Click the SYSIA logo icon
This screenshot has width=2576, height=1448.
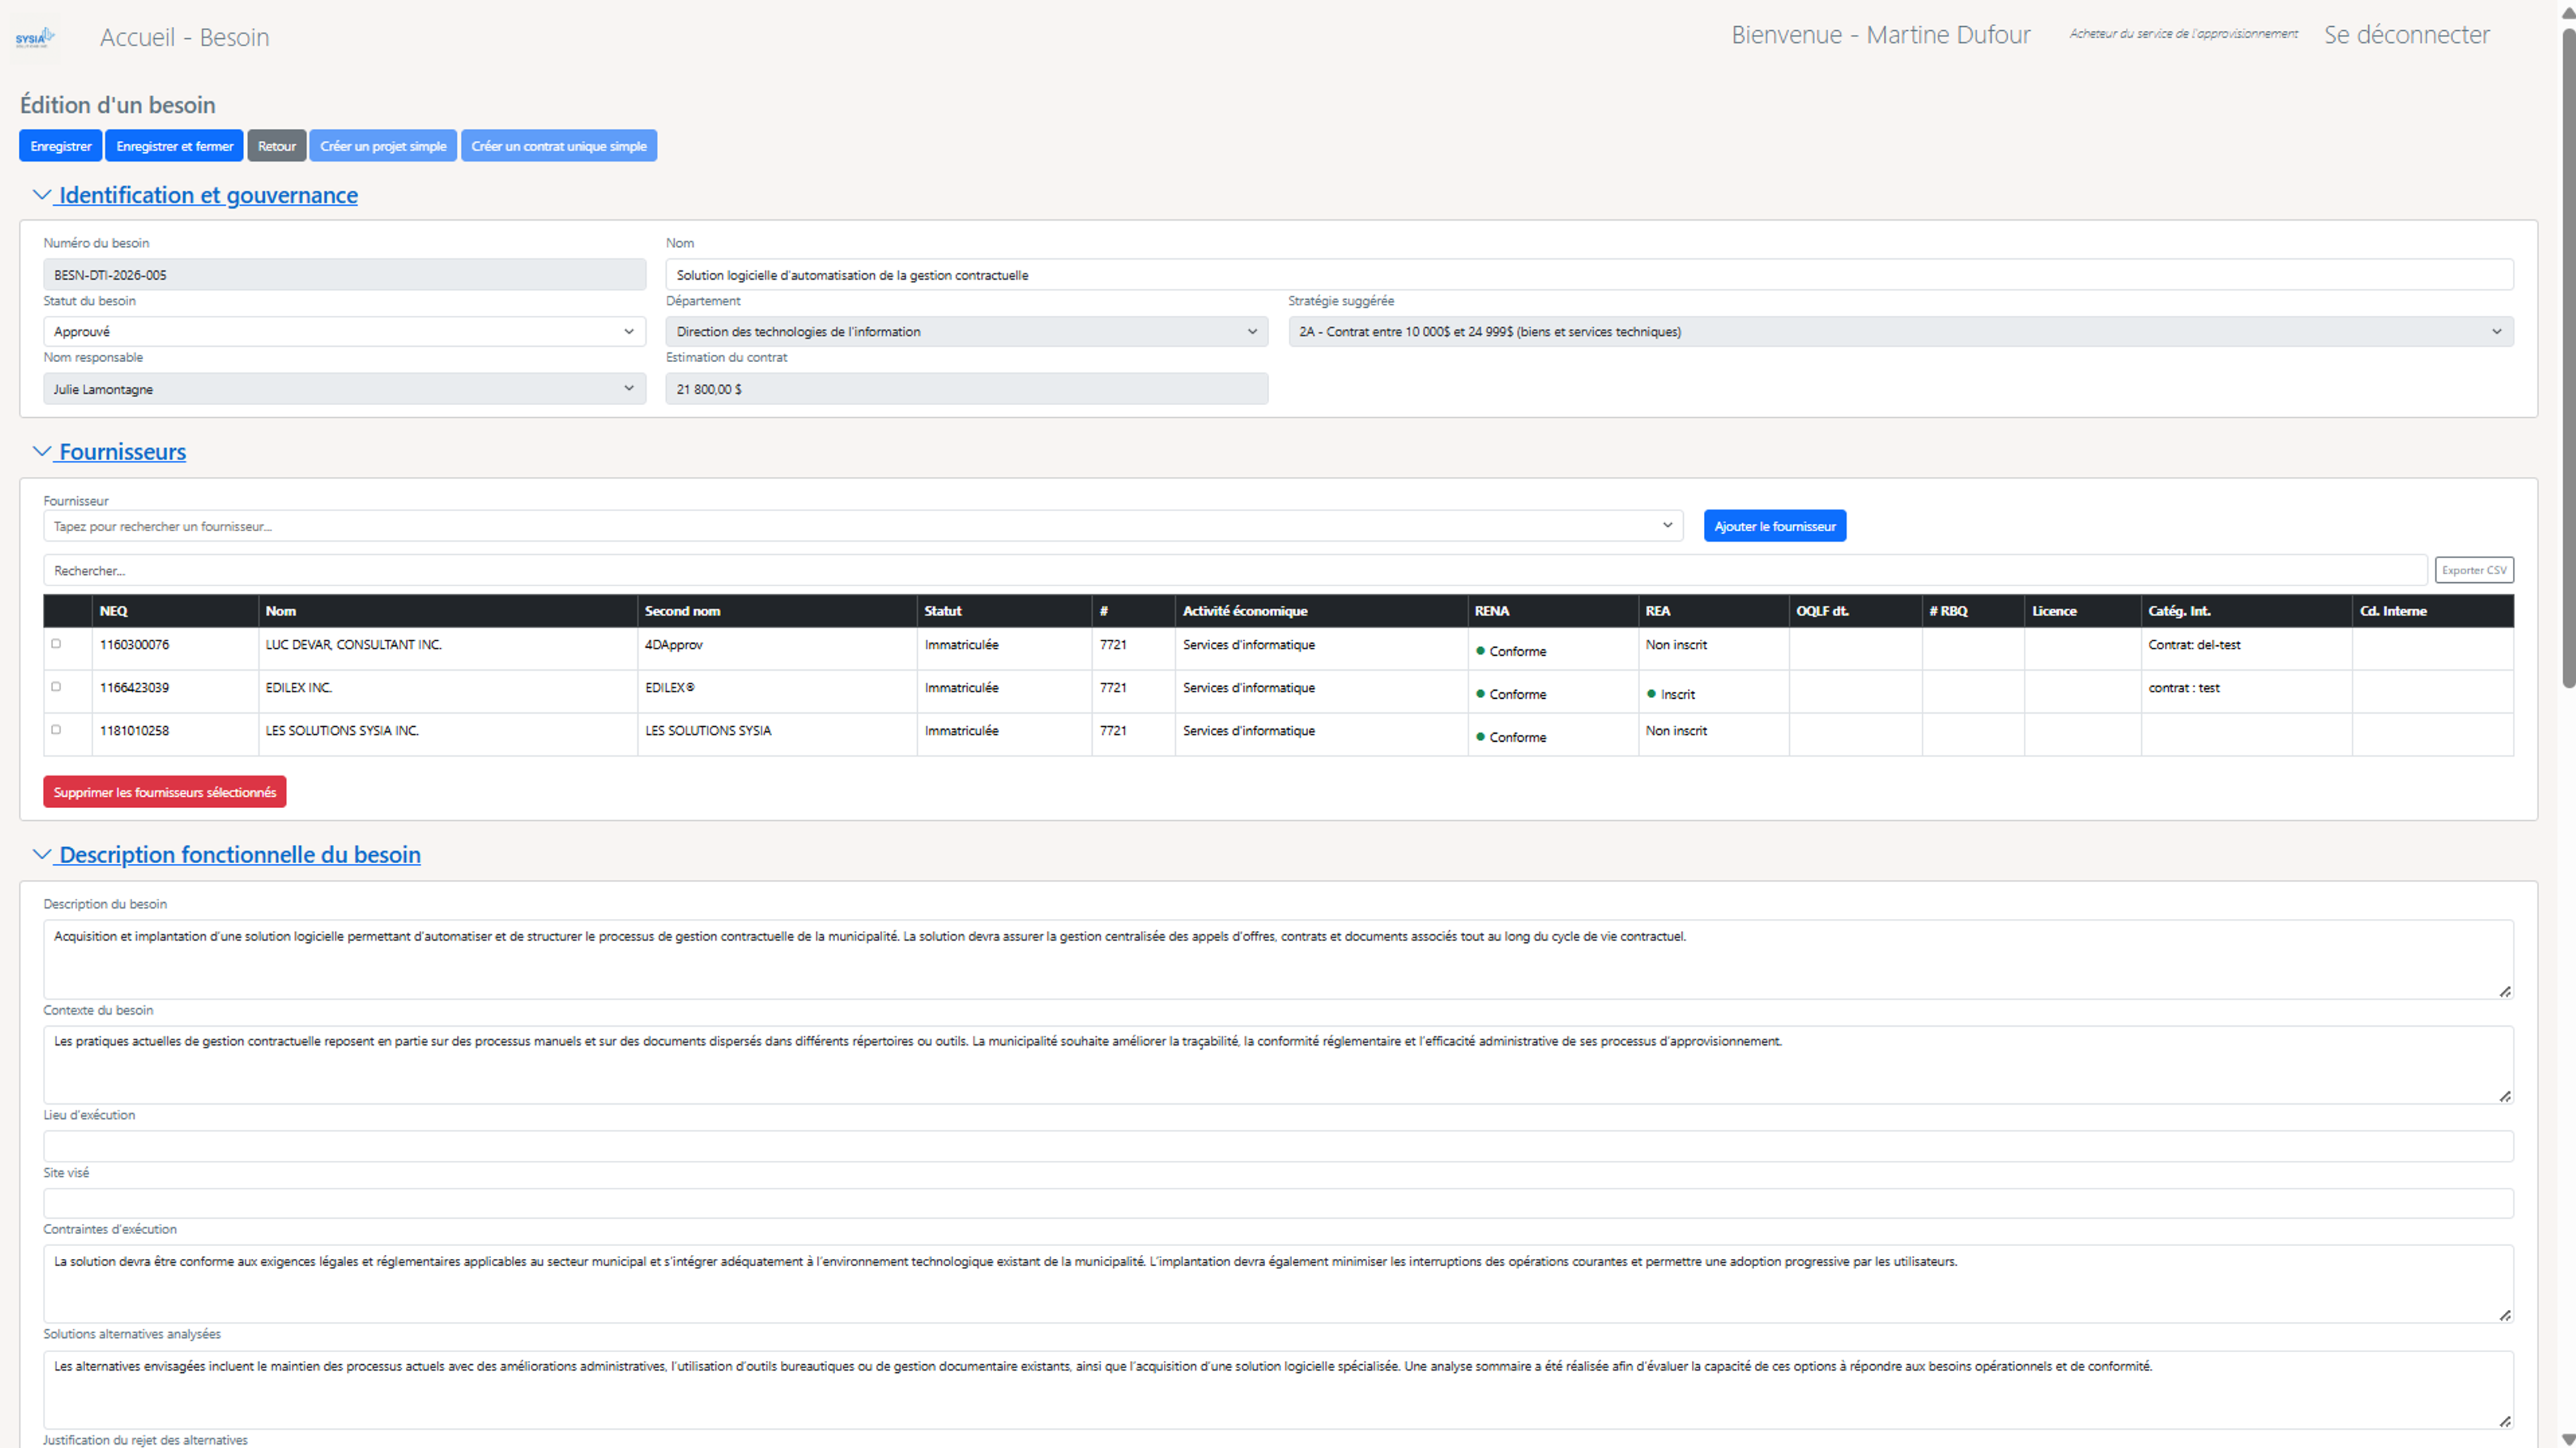tap(34, 38)
